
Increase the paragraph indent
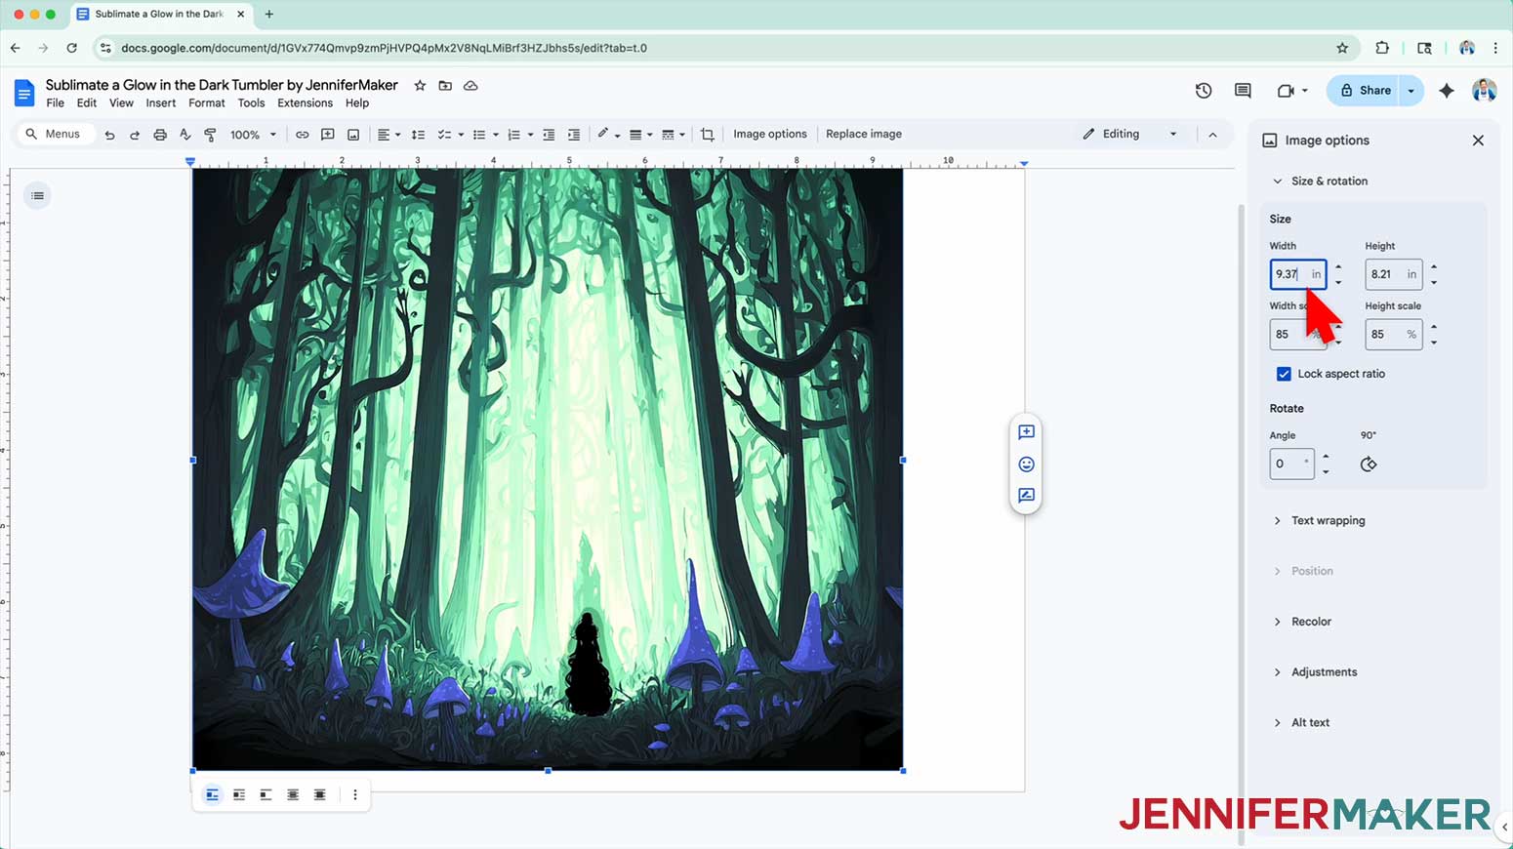point(574,135)
